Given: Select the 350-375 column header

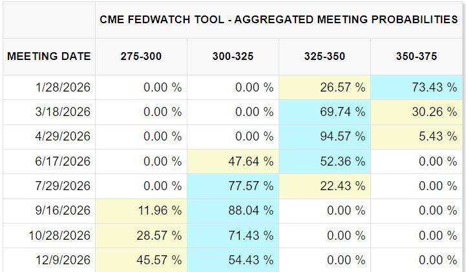Looking at the screenshot, I should pos(416,56).
